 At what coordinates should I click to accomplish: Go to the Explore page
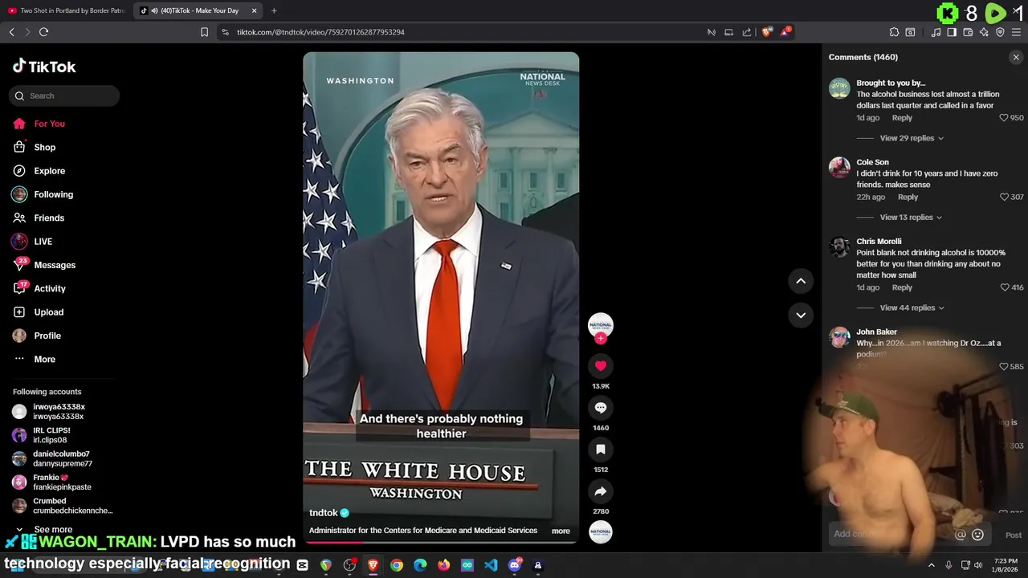39,171
